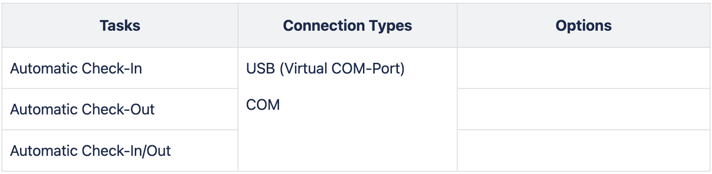This screenshot has height=174, width=712.
Task: Select the Automatic Check-In row label
Action: (x=76, y=68)
